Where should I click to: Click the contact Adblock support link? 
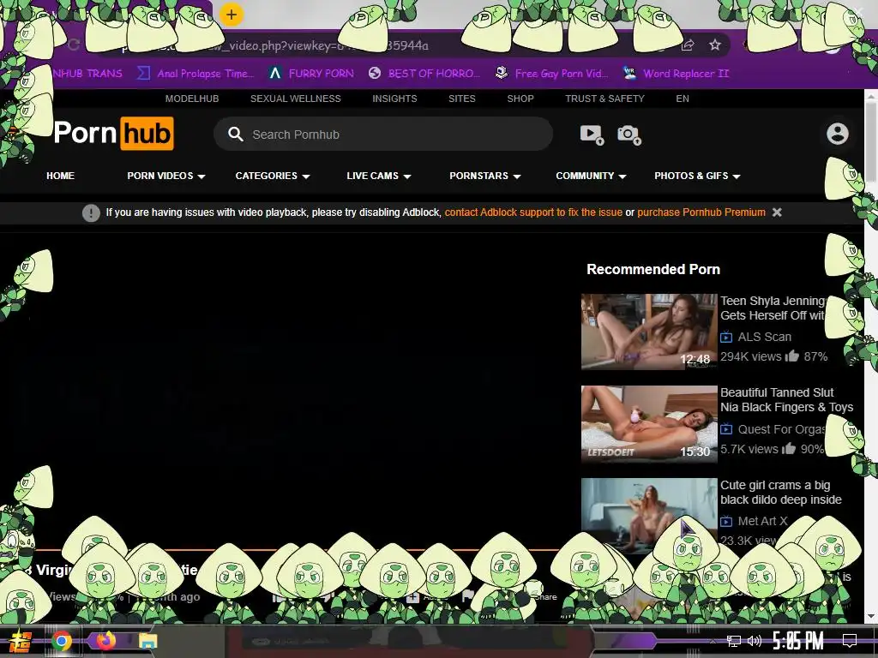[x=533, y=212]
